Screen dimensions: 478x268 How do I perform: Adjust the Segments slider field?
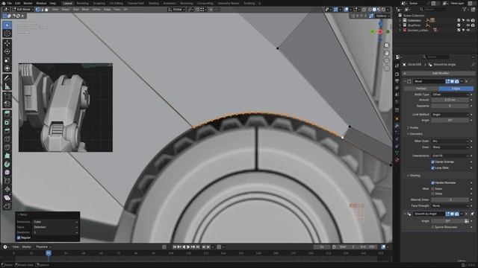[x=450, y=106]
